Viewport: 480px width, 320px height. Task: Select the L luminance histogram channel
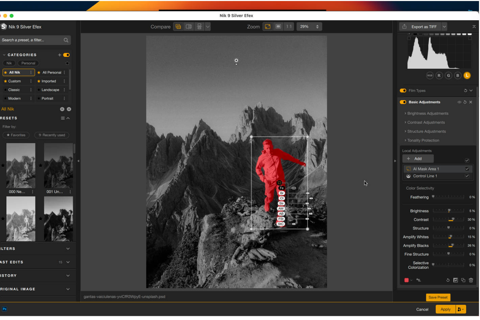click(x=468, y=76)
